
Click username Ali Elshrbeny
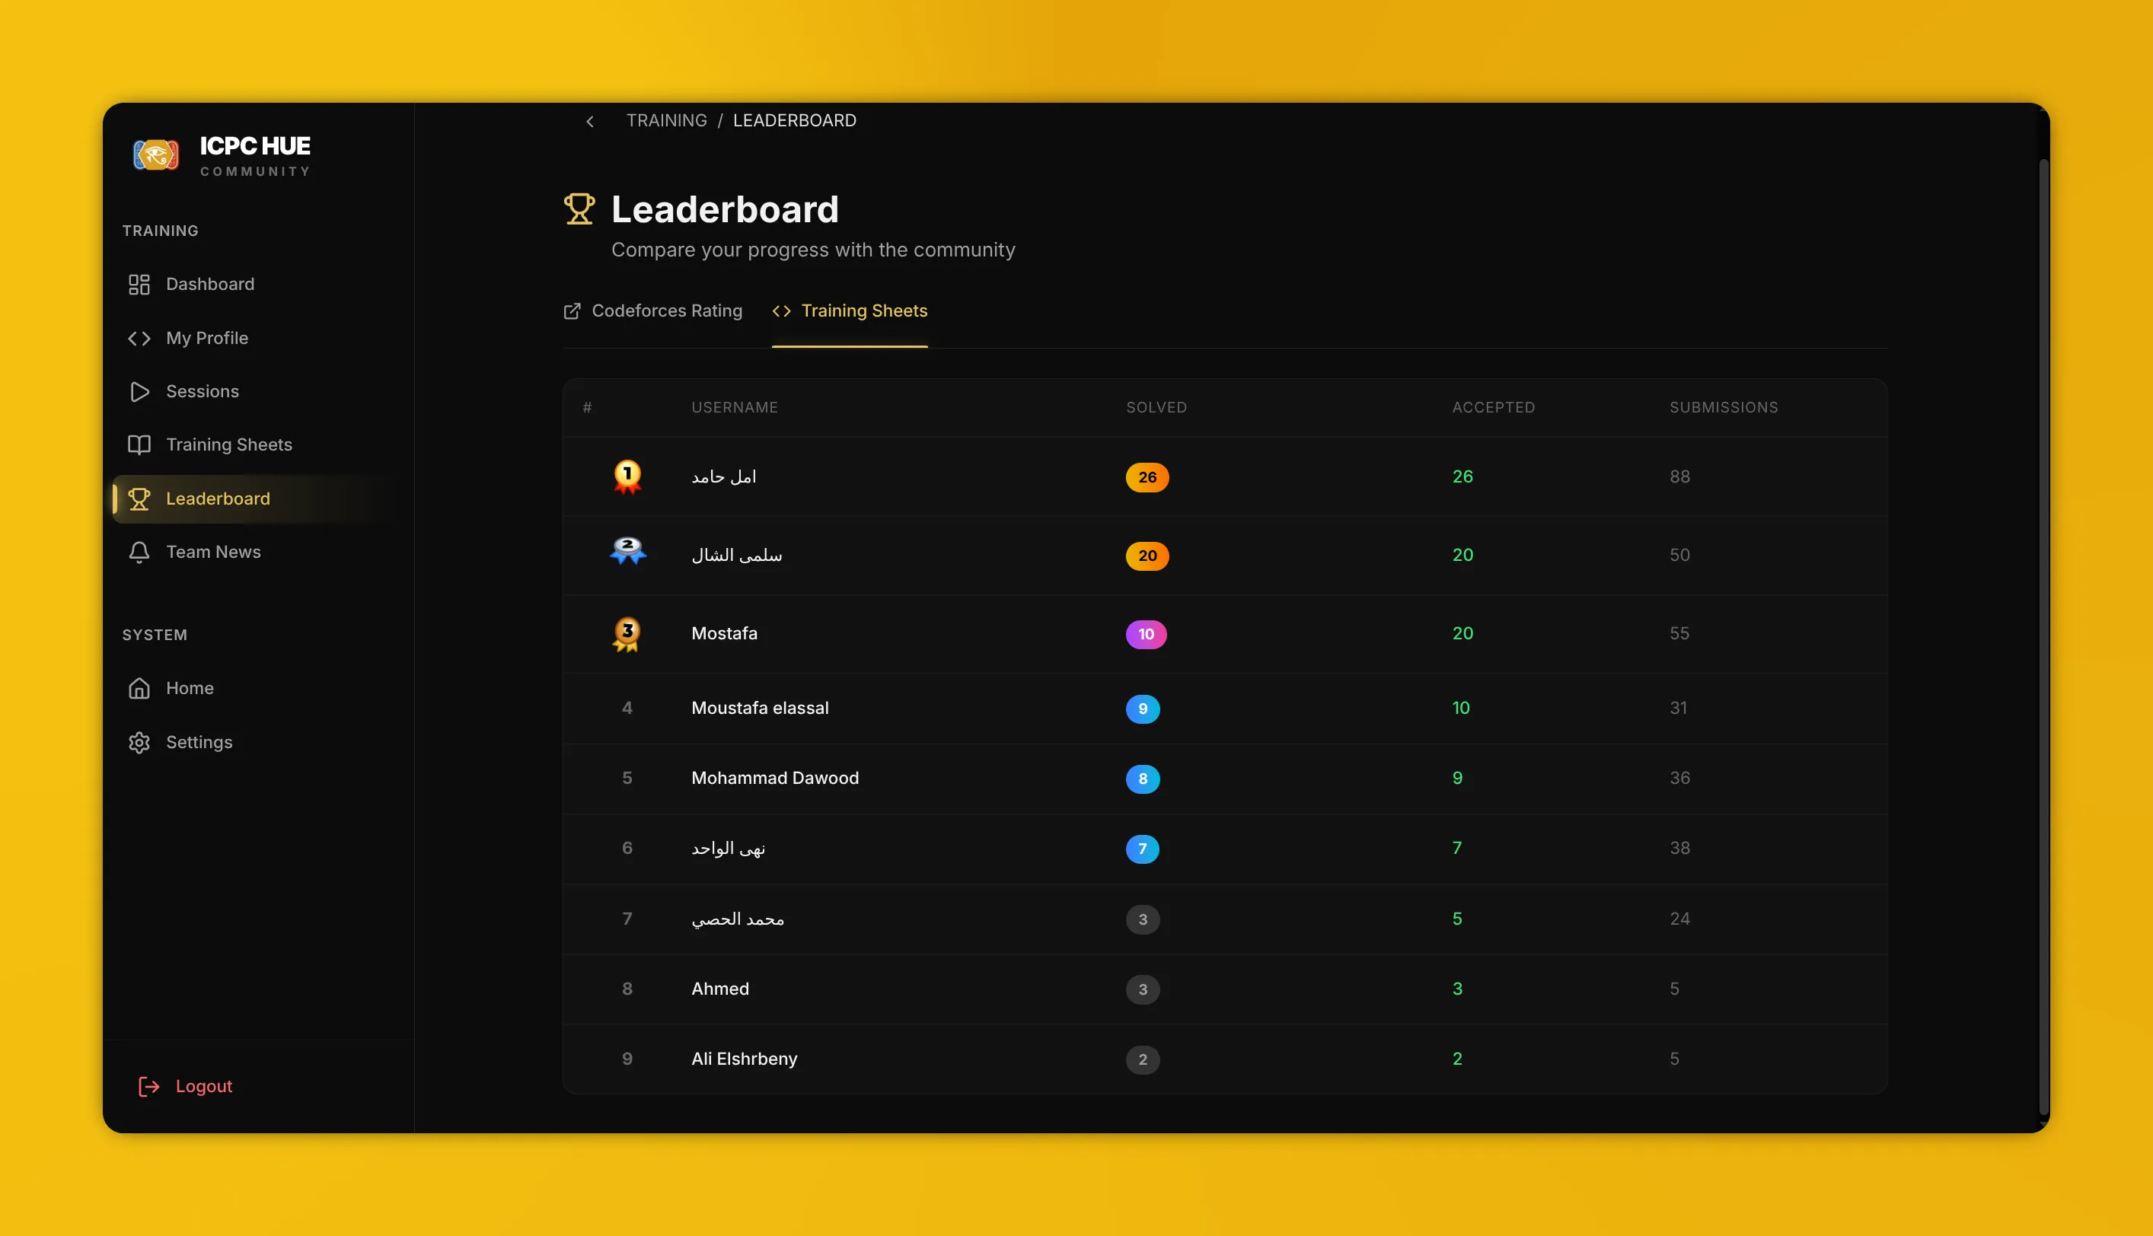pos(745,1059)
